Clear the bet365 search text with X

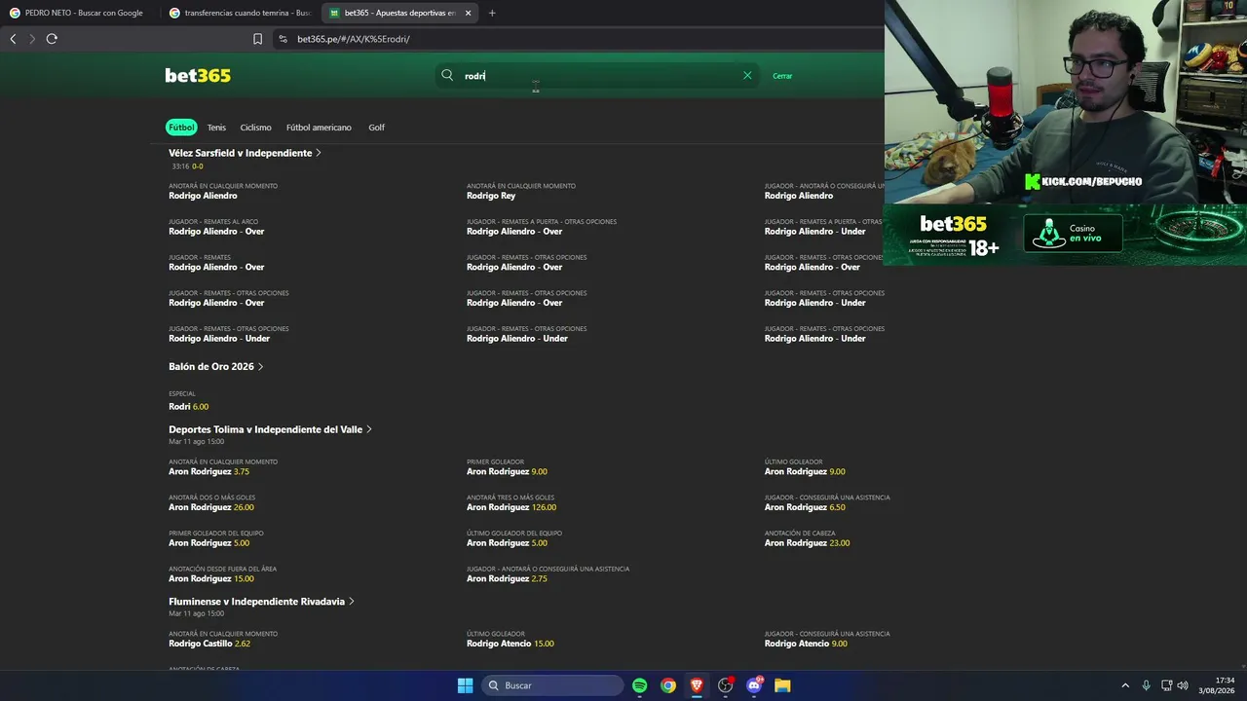(x=747, y=75)
